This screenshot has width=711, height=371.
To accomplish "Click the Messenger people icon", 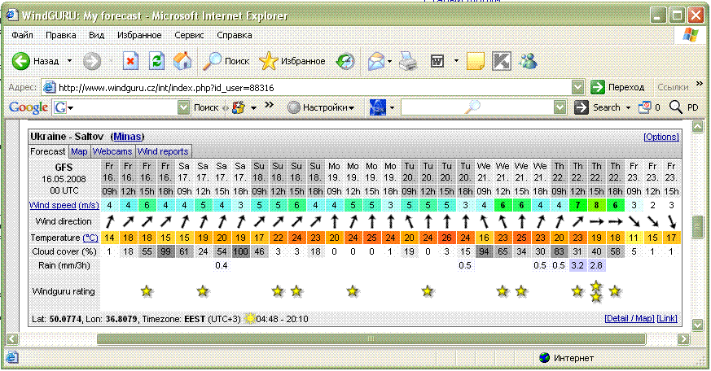I will pos(528,61).
